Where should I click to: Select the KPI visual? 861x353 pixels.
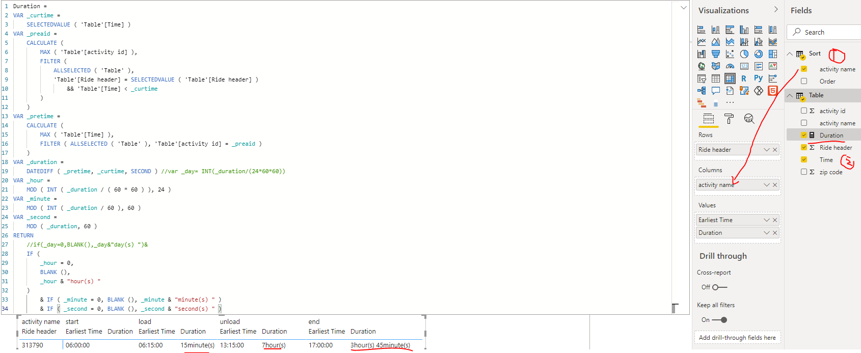pos(773,66)
